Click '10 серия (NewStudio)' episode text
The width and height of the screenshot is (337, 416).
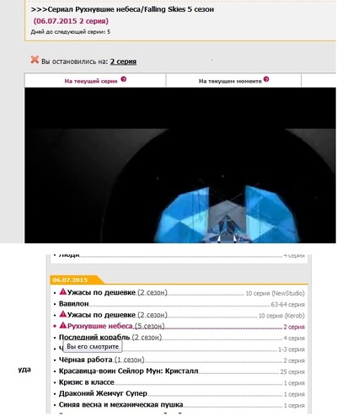tap(275, 293)
